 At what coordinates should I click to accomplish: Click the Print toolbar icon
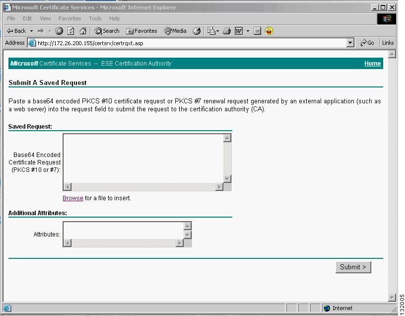(227, 31)
